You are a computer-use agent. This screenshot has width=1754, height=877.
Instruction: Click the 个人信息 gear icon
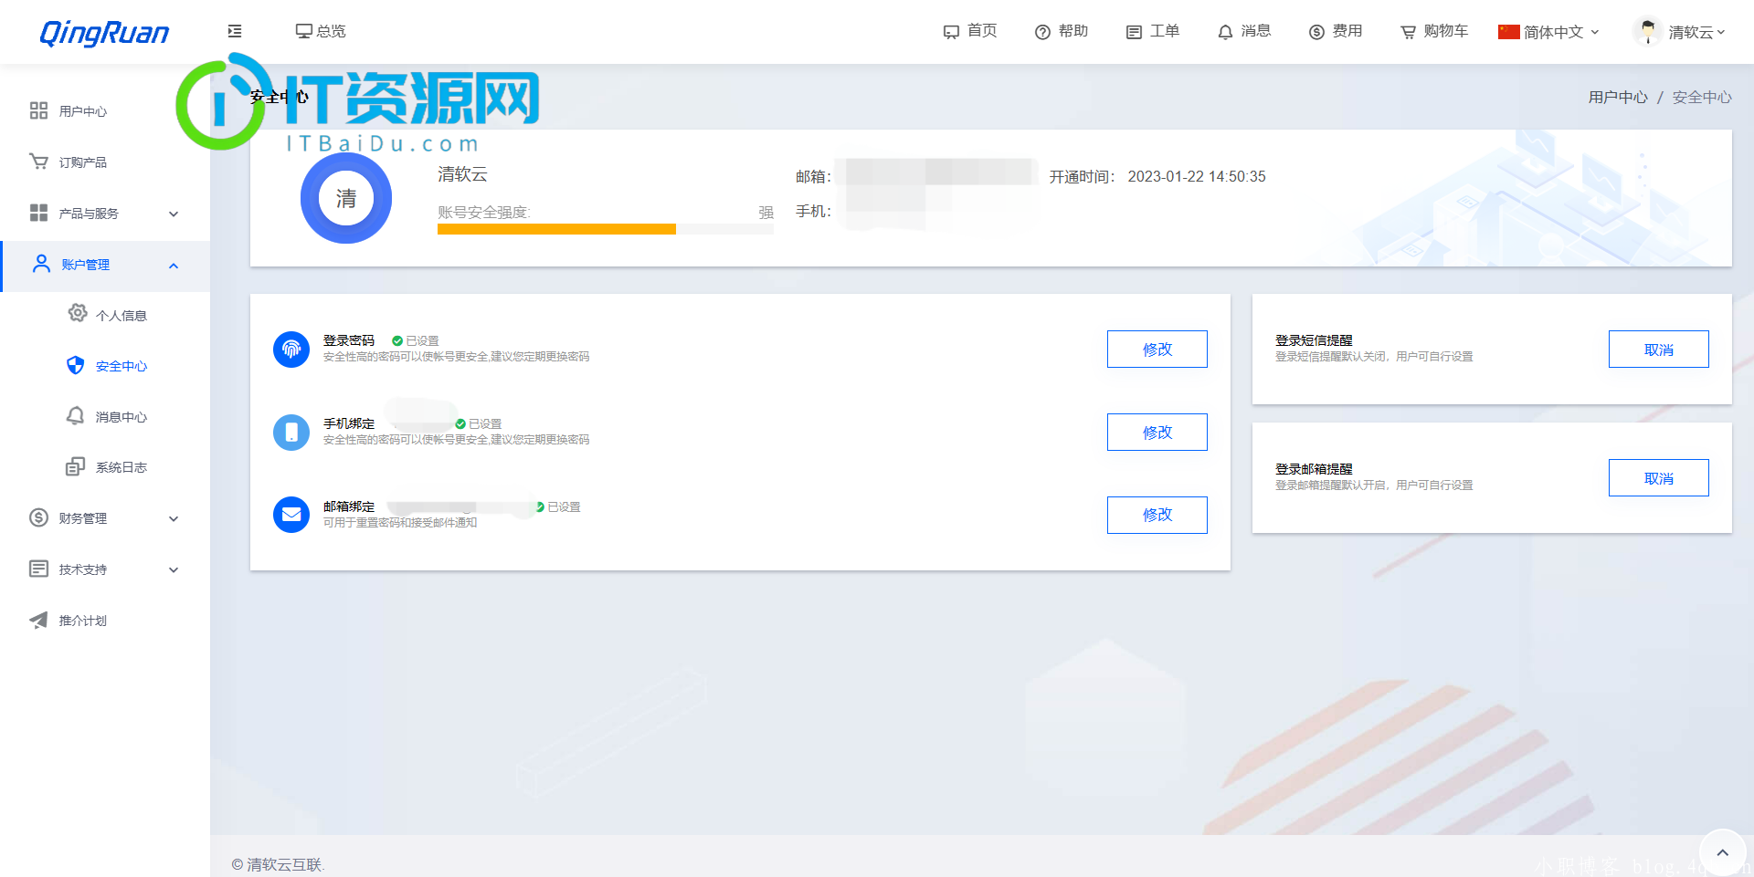(78, 313)
